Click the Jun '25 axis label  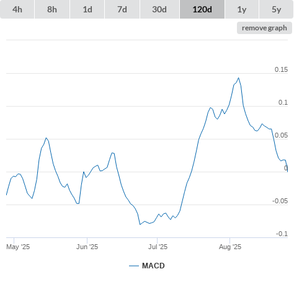click(x=87, y=247)
